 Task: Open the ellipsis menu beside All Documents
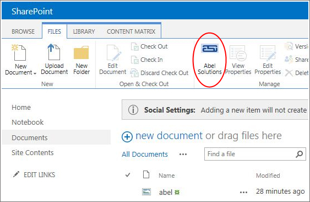point(183,154)
